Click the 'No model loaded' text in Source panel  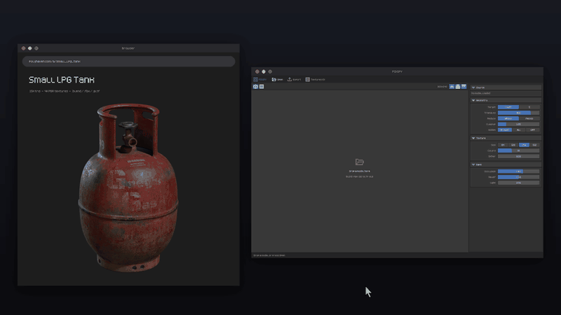tap(481, 93)
